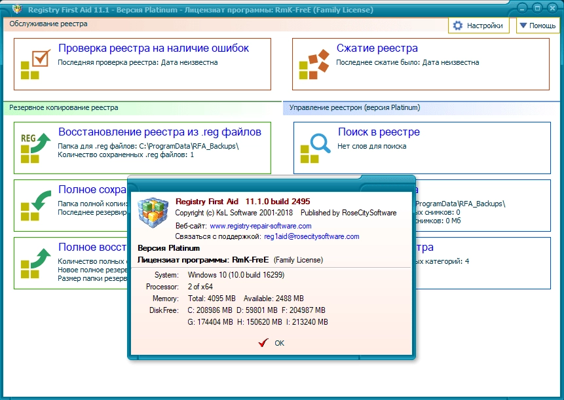The width and height of the screenshot is (564, 400).
Task: Open Проверка реестра на наличие ошибок
Action: point(142,64)
